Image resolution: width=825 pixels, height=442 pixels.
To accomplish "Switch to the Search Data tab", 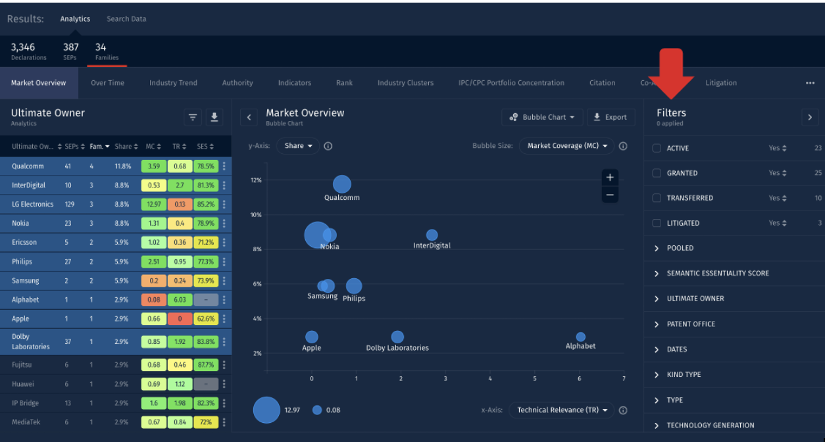I will coord(126,19).
